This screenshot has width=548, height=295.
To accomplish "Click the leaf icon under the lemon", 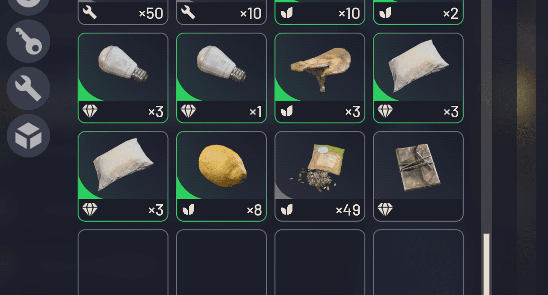I will tap(188, 210).
